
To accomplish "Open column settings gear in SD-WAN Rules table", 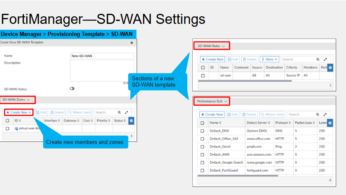I will coord(330,68).
